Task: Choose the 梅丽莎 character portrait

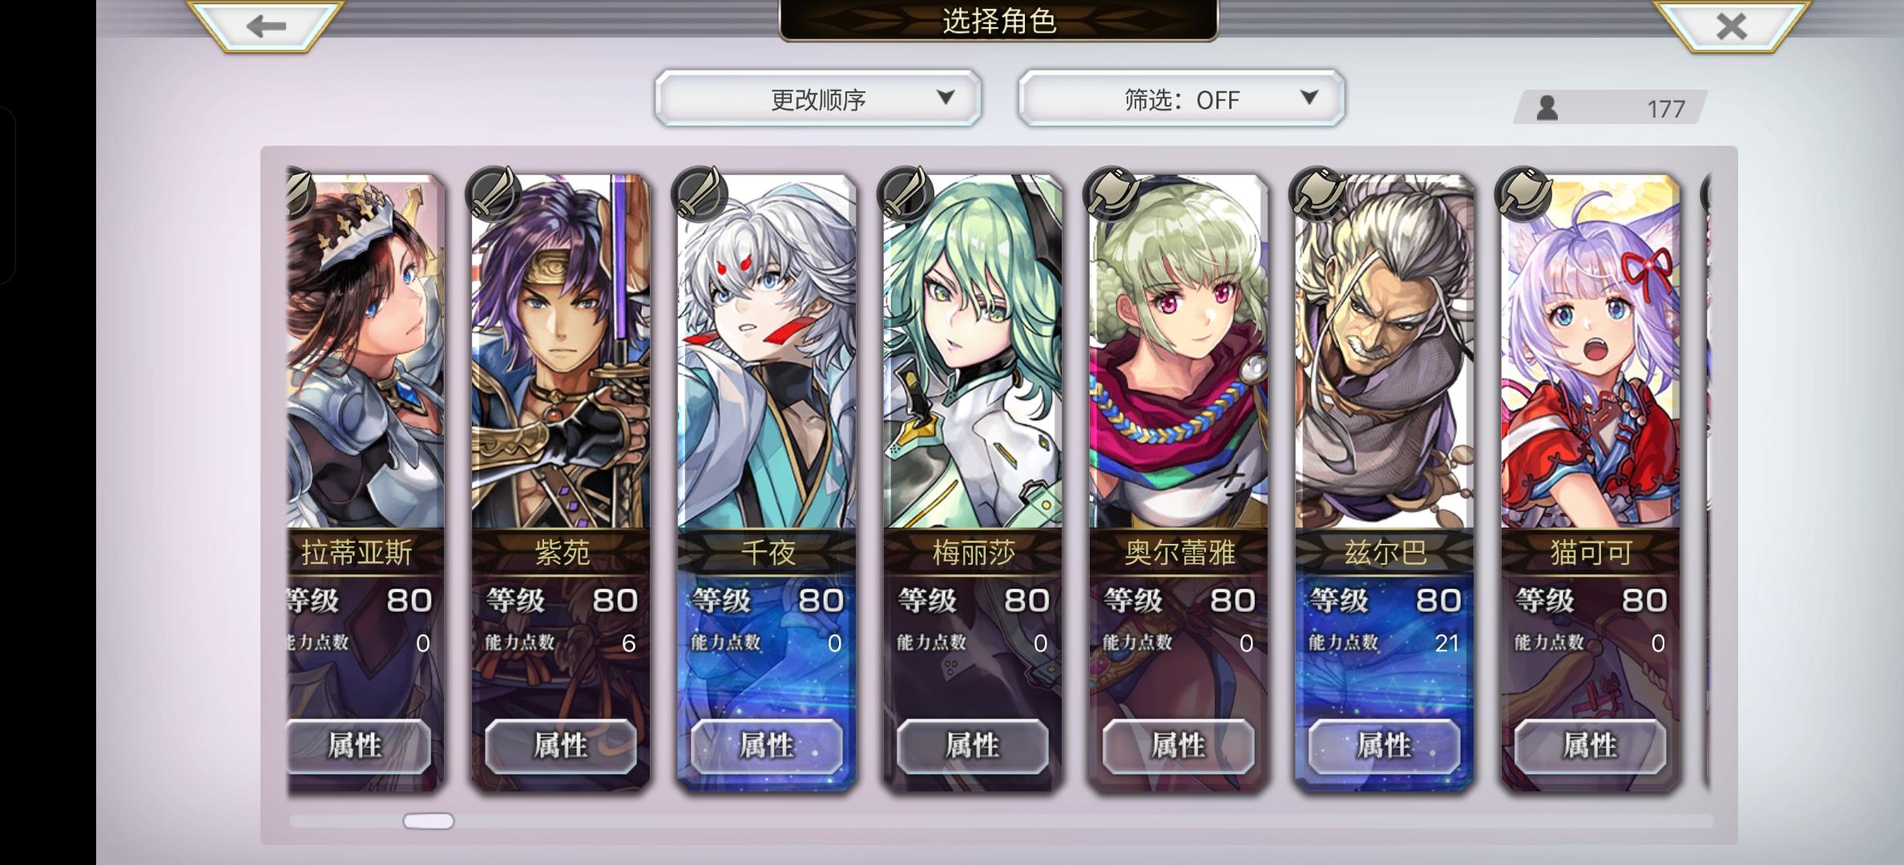Action: coord(973,352)
